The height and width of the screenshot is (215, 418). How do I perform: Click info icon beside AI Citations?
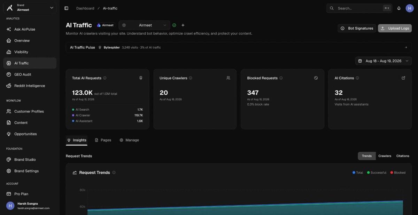pos(357,78)
